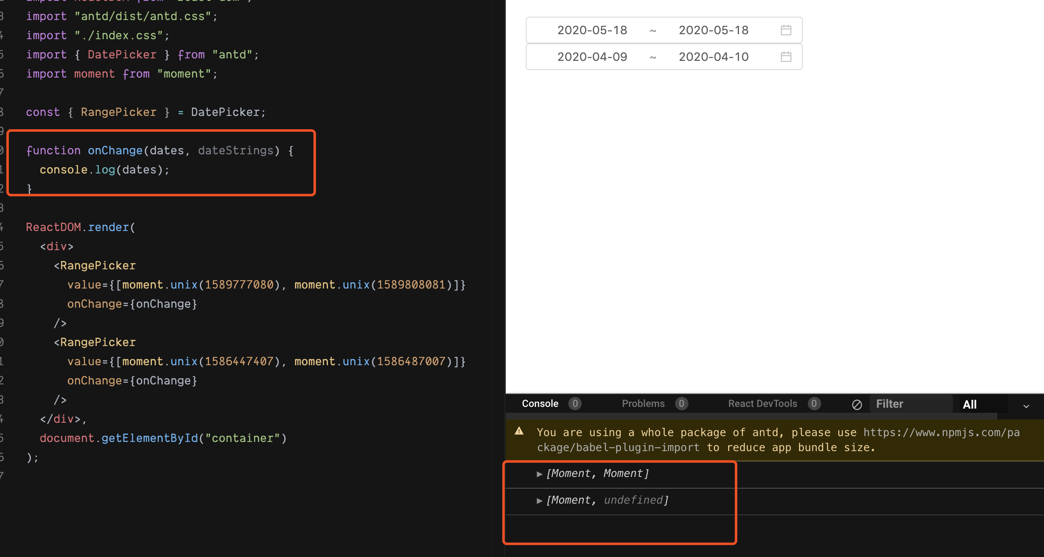Expand the [Moment, undefined] log entry
The height and width of the screenshot is (557, 1044).
(540, 501)
